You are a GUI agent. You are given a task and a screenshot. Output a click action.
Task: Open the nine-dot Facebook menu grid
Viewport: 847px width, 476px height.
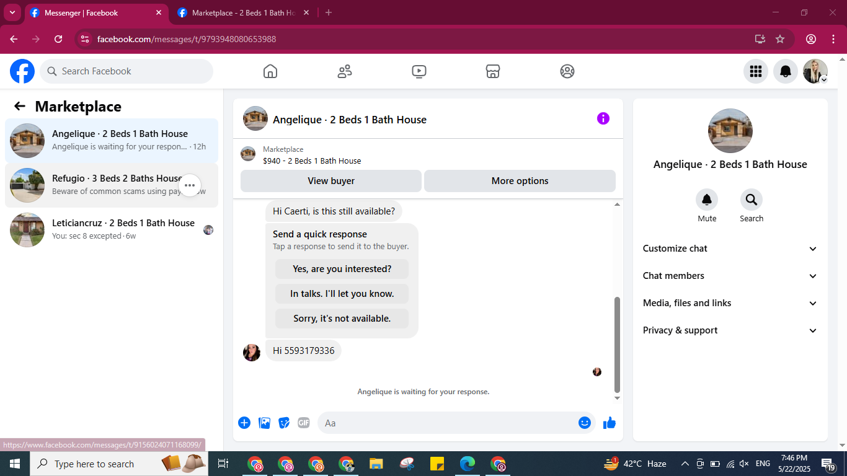click(x=756, y=71)
